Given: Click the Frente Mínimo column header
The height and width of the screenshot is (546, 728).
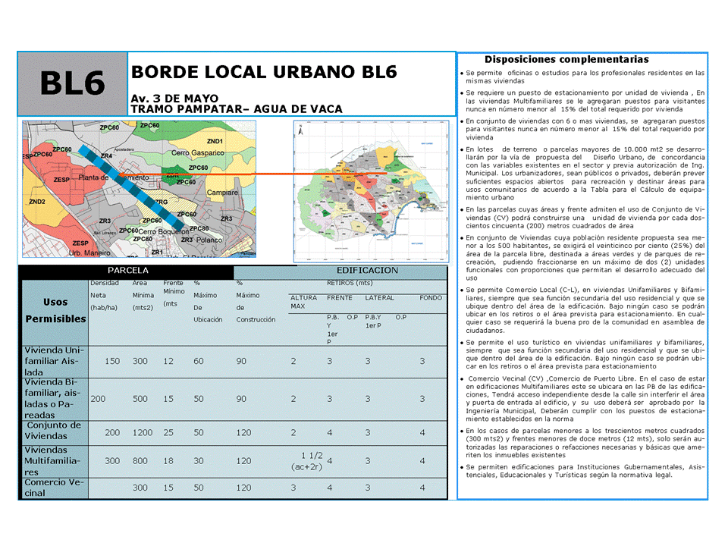Looking at the screenshot, I should coord(174,293).
